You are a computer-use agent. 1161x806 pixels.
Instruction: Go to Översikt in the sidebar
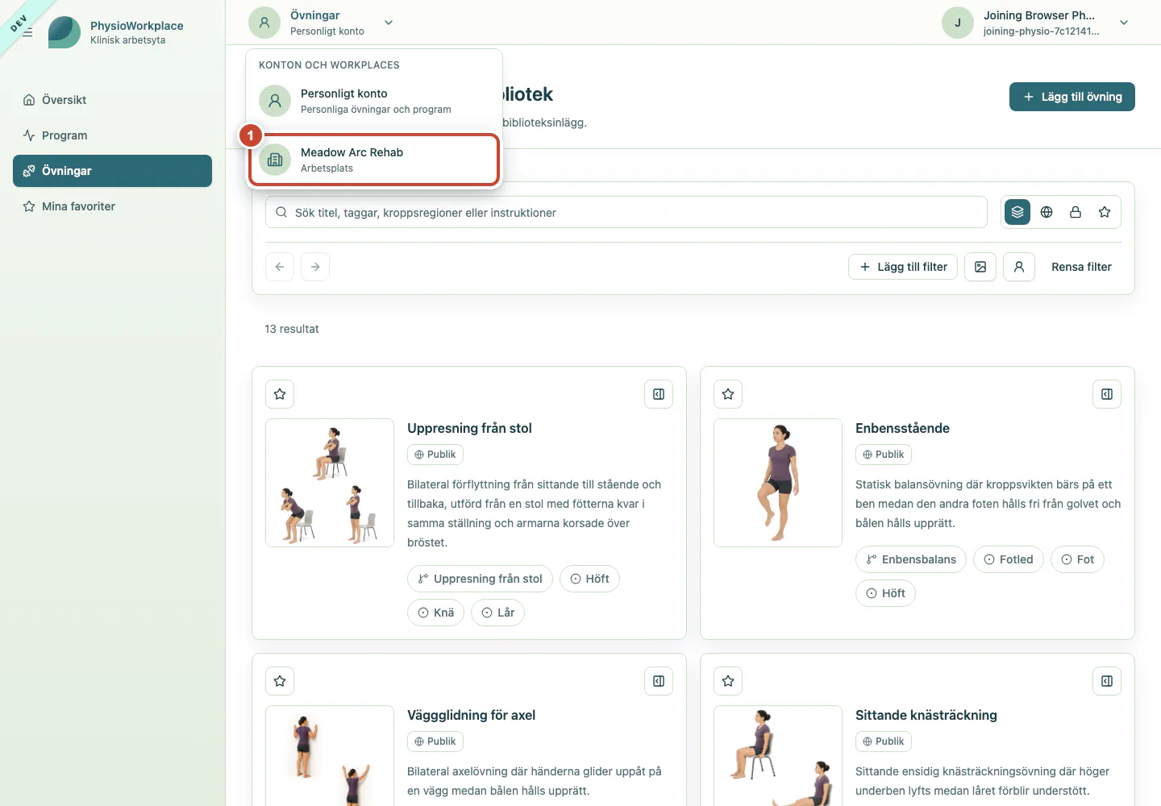point(112,100)
